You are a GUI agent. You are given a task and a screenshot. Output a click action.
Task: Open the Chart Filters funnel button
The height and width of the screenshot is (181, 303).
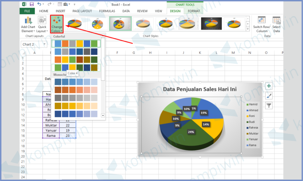pyautogui.click(x=269, y=106)
